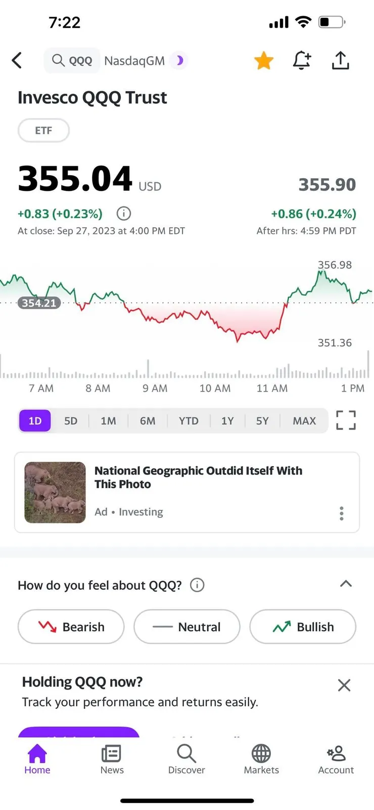The height and width of the screenshot is (810, 374).
Task: Switch chart to 5D range
Action: point(71,421)
